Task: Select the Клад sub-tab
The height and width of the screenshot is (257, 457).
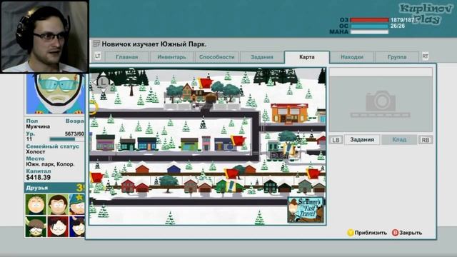Action: coord(399,140)
